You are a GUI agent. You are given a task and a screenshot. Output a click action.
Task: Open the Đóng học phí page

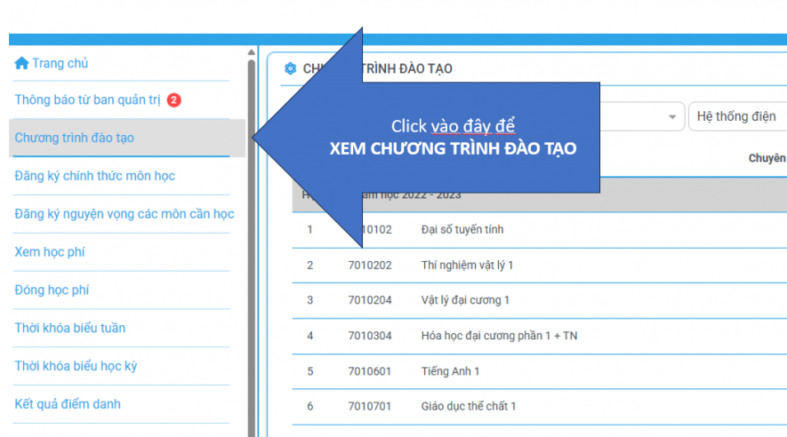click(x=52, y=290)
